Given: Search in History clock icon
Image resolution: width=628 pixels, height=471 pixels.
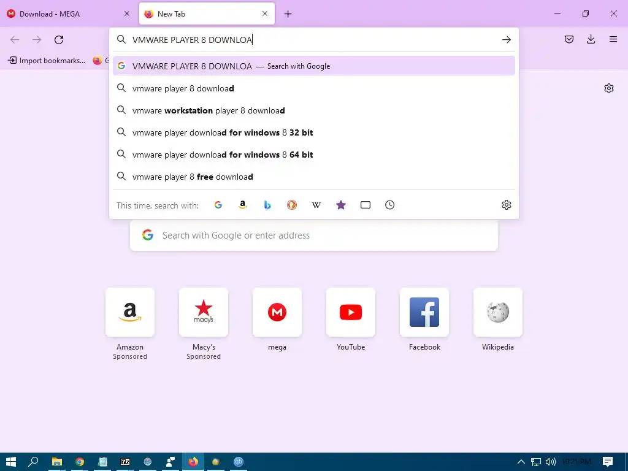Looking at the screenshot, I should coord(389,205).
